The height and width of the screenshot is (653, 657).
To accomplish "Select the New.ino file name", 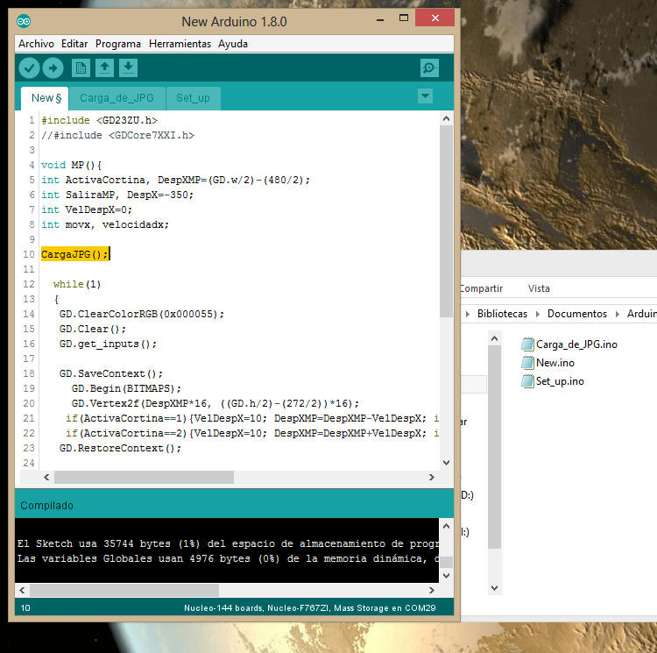I will (x=555, y=363).
